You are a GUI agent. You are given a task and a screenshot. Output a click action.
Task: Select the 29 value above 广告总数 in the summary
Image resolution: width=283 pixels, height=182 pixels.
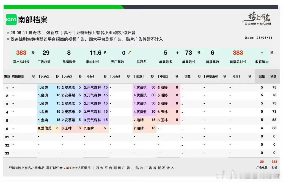(x=46, y=53)
